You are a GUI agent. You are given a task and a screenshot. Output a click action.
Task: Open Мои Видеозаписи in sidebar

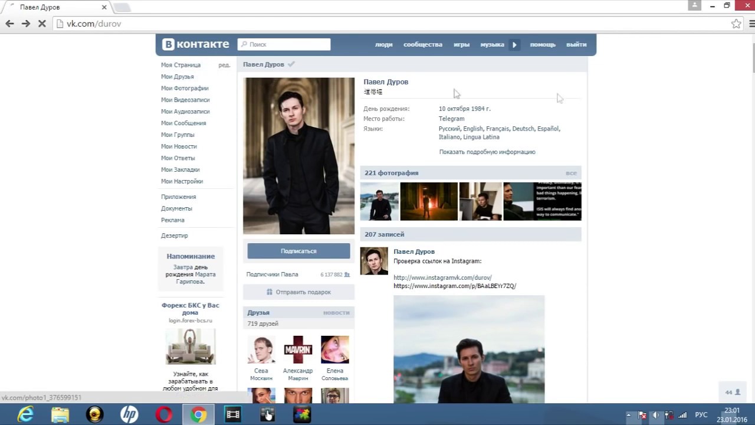point(185,100)
